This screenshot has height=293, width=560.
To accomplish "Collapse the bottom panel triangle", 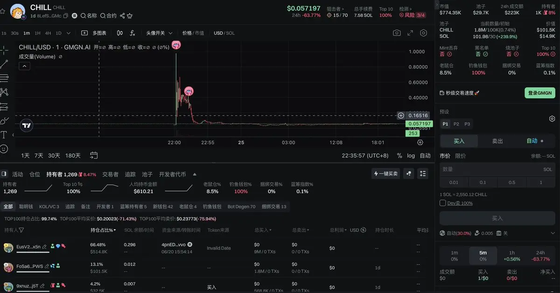I will [x=195, y=174].
